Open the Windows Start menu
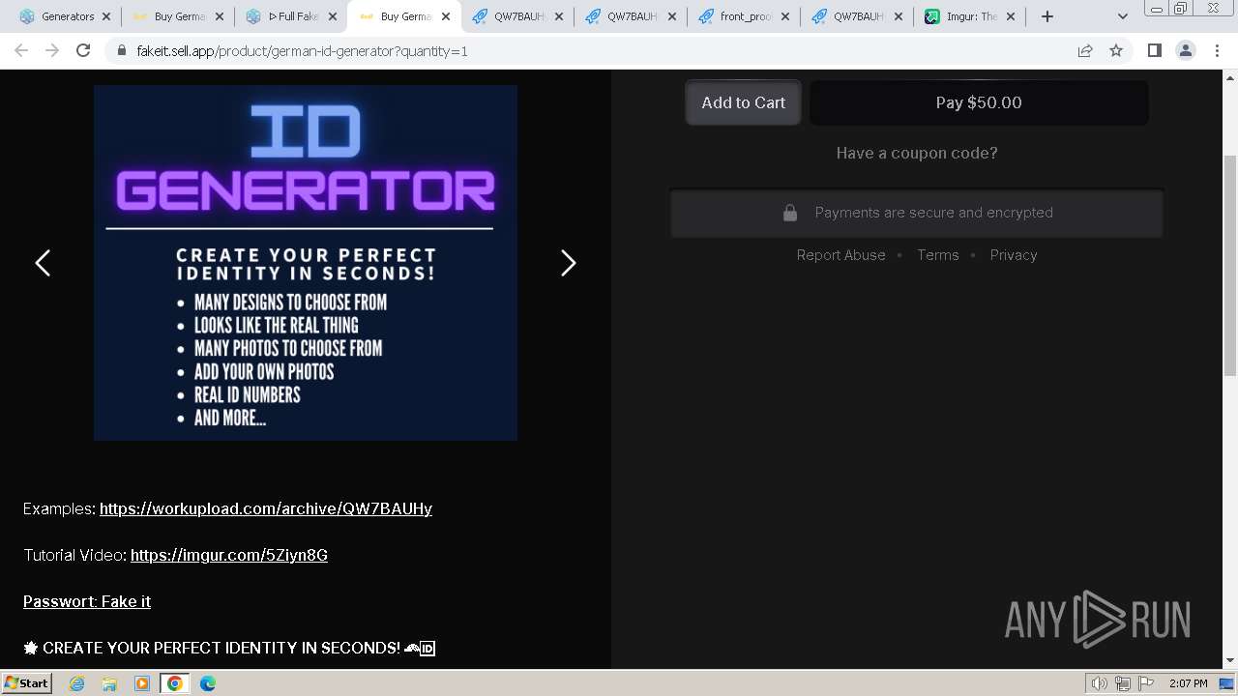 click(26, 683)
